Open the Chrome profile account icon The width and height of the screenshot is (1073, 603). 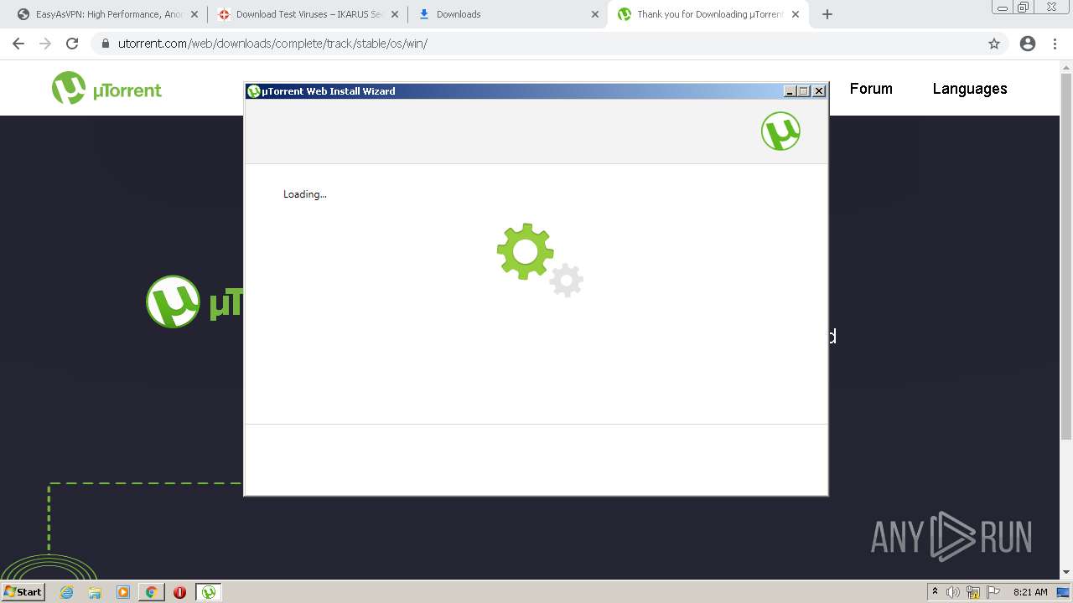coord(1028,44)
